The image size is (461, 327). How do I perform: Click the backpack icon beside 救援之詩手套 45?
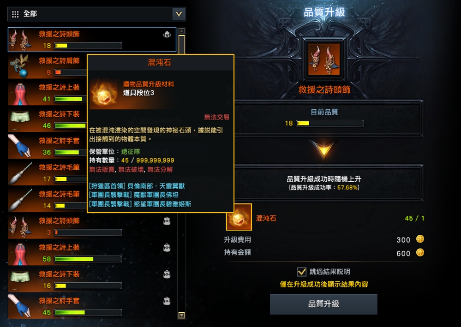pyautogui.click(x=167, y=301)
